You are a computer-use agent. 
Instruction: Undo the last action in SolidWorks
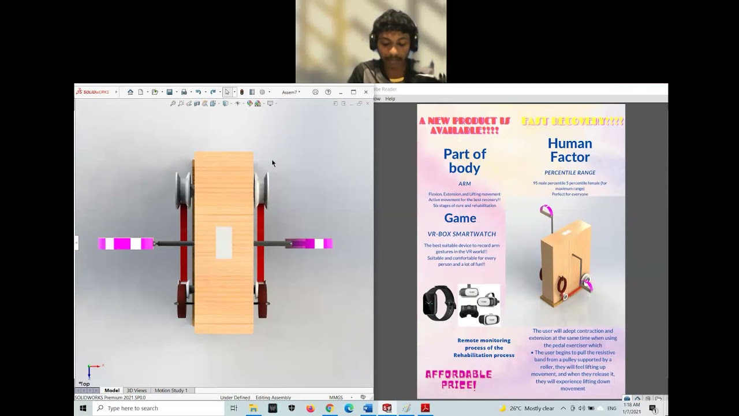(x=198, y=92)
